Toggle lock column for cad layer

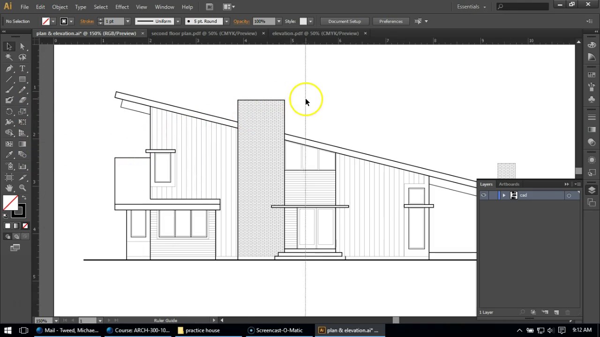point(492,195)
